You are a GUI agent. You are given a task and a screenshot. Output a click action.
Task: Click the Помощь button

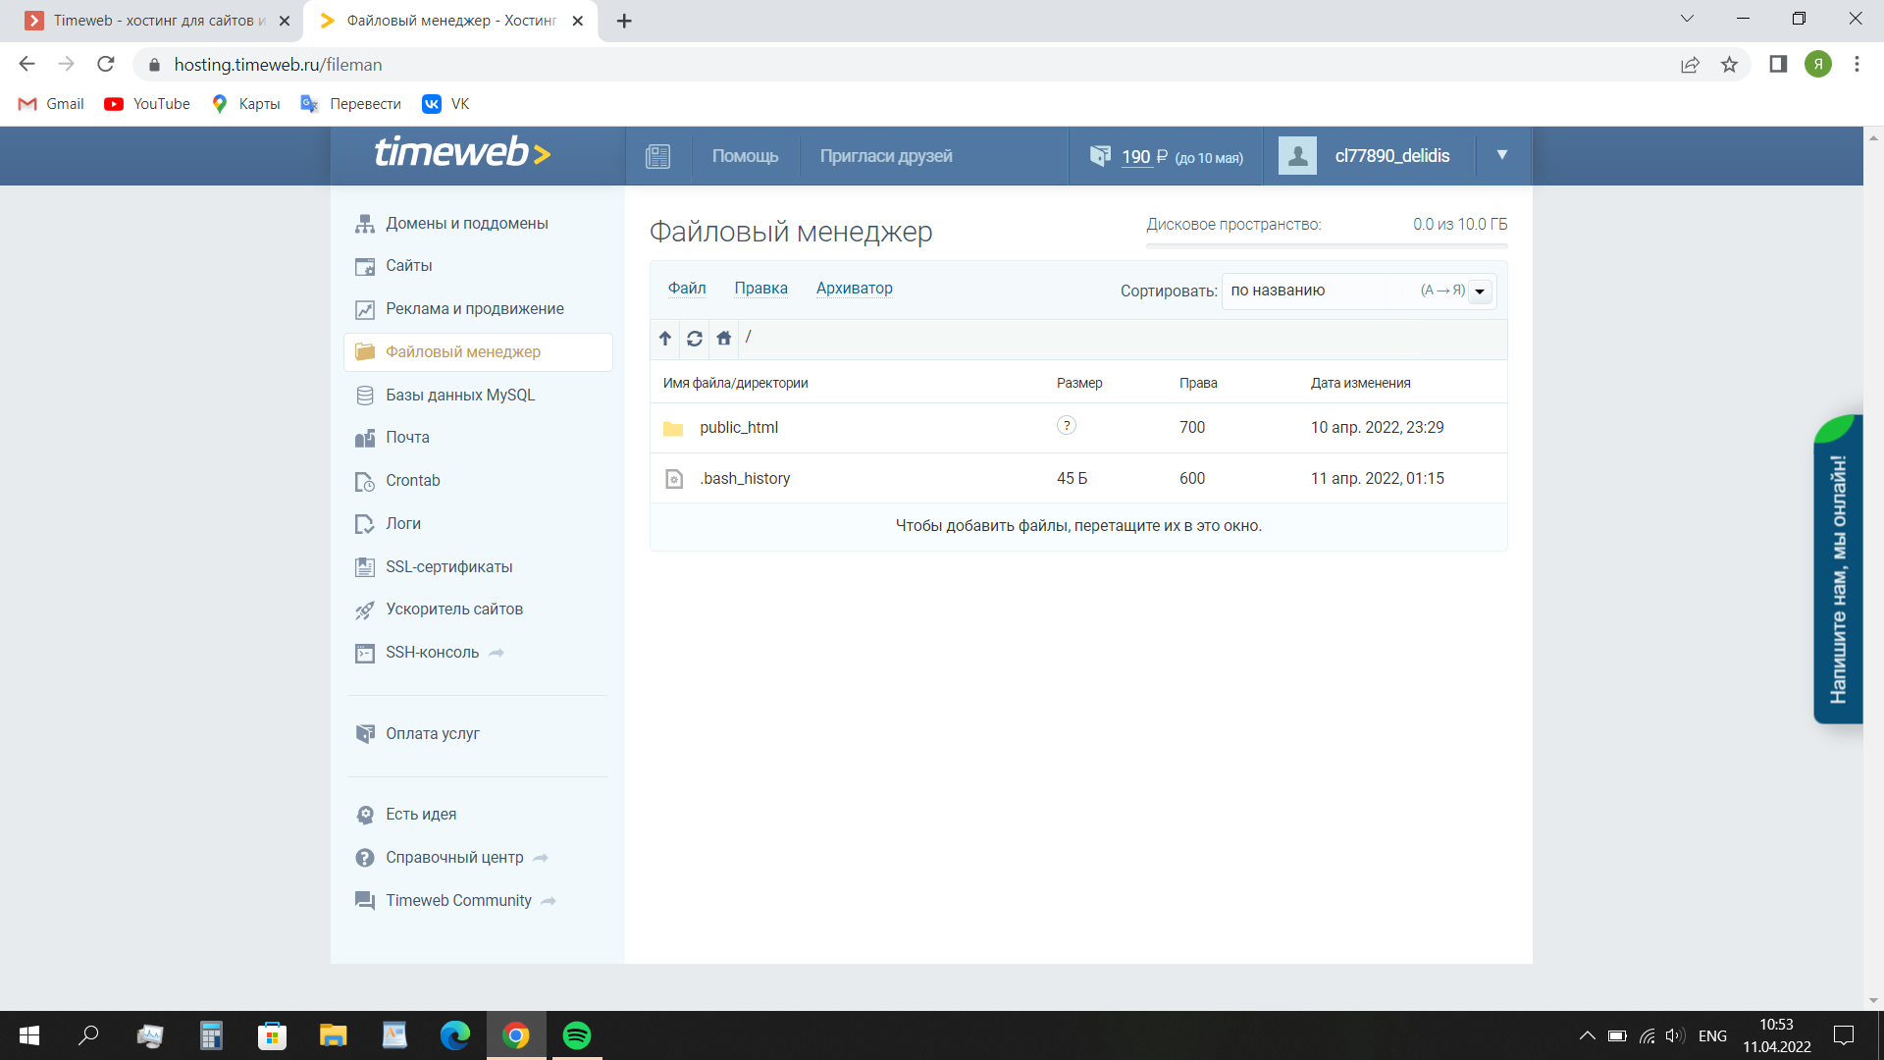tap(745, 156)
